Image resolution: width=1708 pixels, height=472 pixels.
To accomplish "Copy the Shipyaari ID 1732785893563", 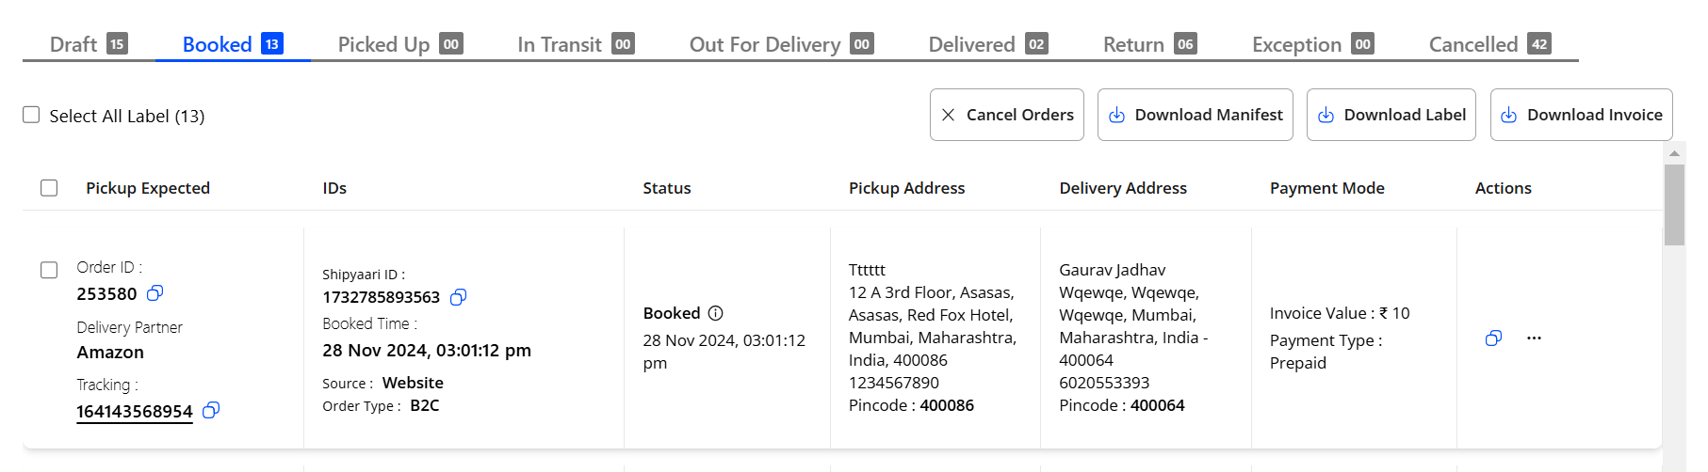I will click(459, 297).
